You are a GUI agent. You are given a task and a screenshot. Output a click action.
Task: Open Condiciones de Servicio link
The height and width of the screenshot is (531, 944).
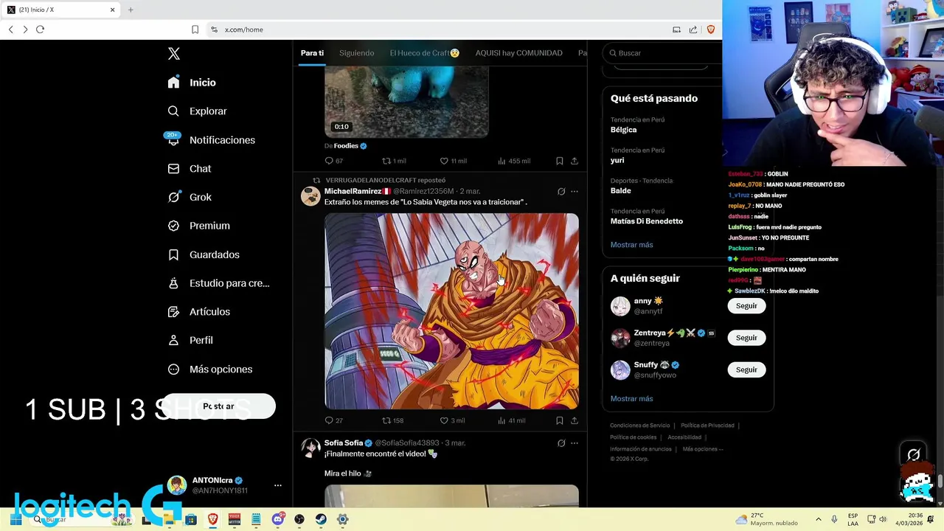click(639, 426)
